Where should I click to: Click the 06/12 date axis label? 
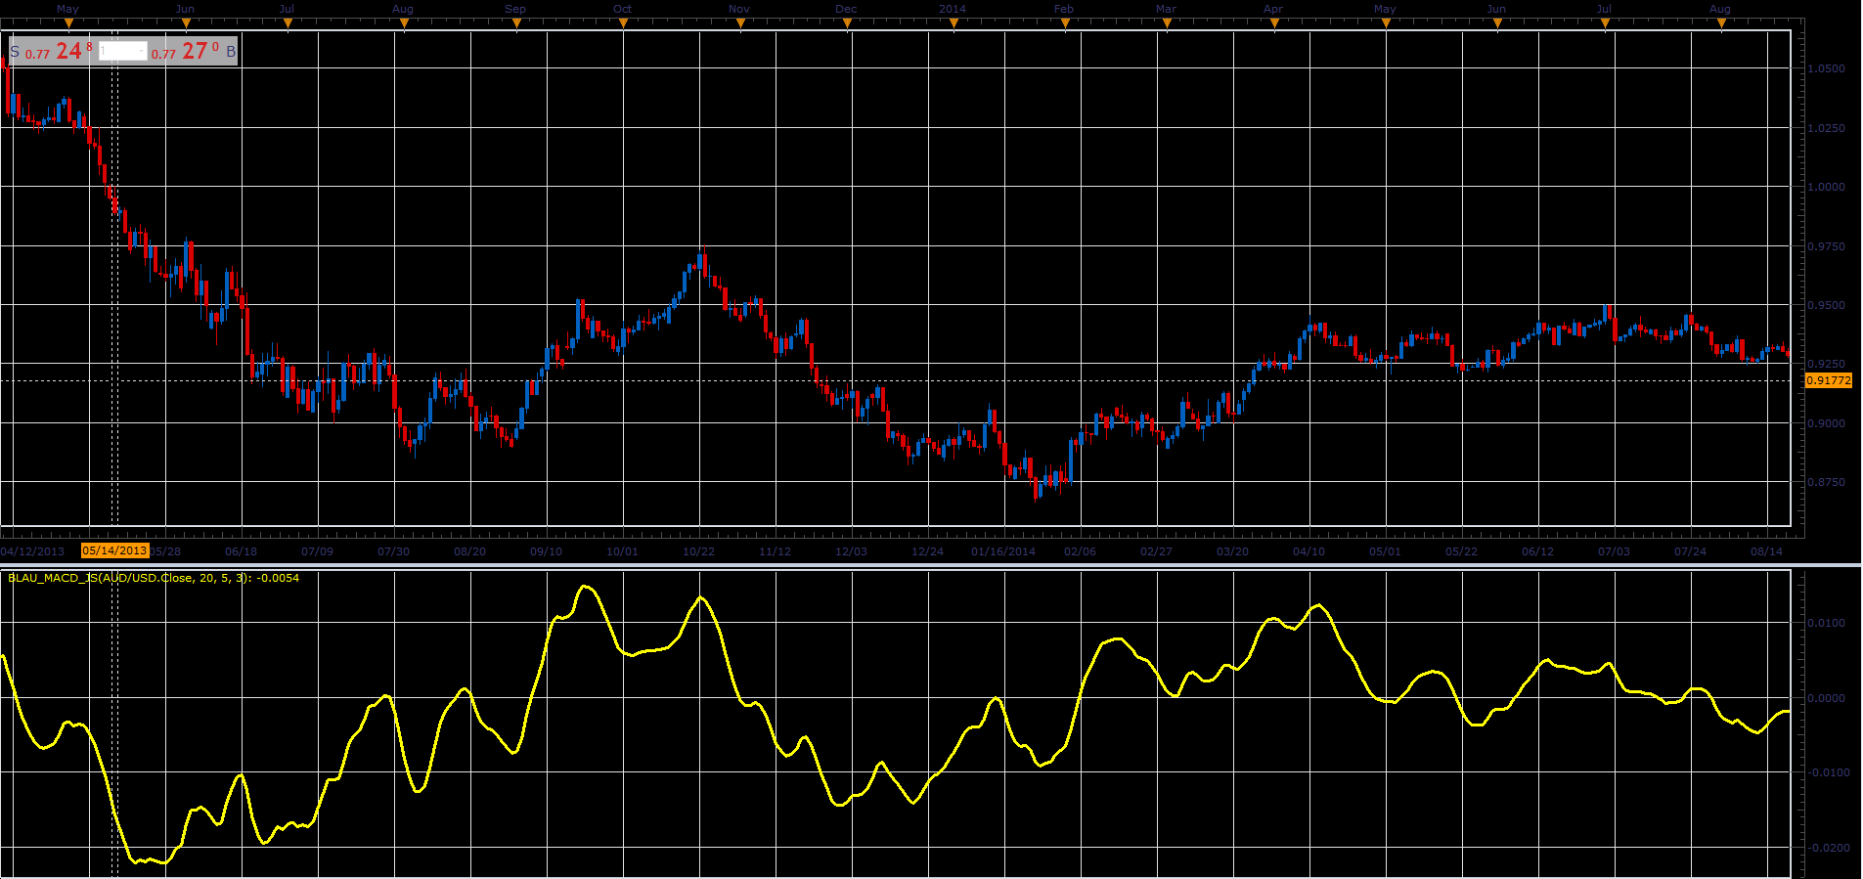pyautogui.click(x=1537, y=551)
